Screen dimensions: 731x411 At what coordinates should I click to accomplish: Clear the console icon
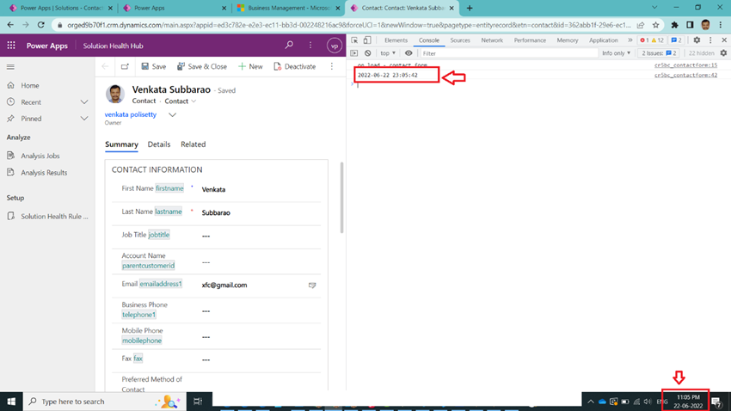click(x=368, y=53)
